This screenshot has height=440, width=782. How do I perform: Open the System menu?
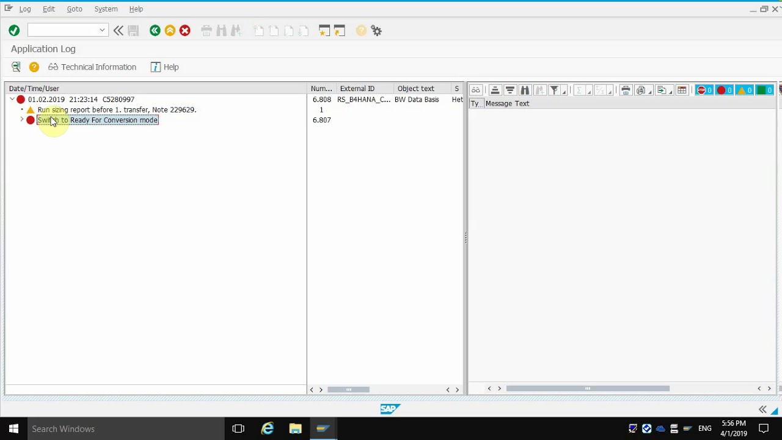pos(106,9)
